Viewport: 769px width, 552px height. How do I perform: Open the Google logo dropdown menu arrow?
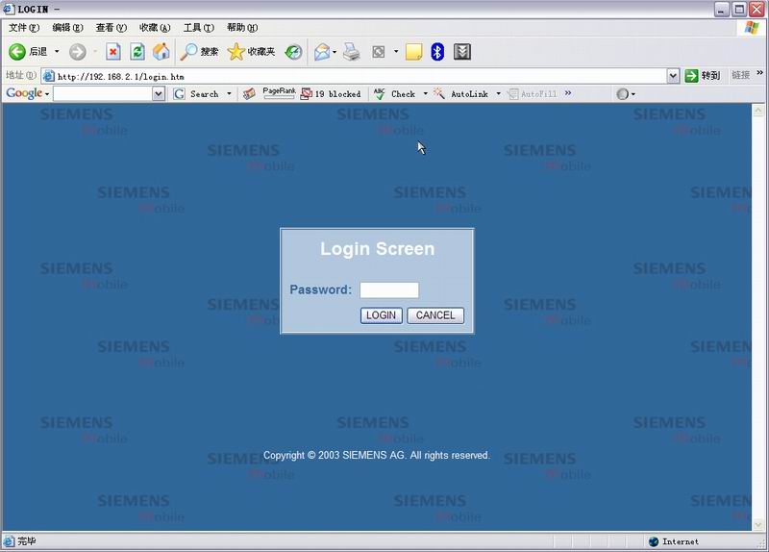point(46,94)
